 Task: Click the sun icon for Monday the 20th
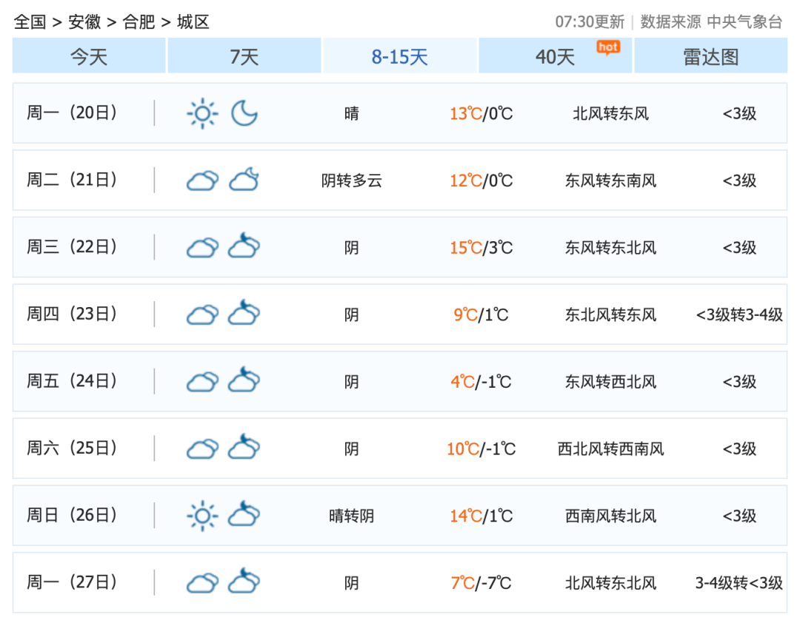tap(202, 113)
